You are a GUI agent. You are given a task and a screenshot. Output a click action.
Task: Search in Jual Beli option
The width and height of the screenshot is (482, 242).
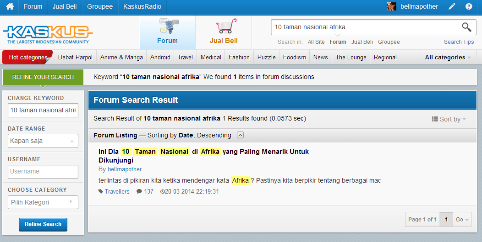coord(362,42)
